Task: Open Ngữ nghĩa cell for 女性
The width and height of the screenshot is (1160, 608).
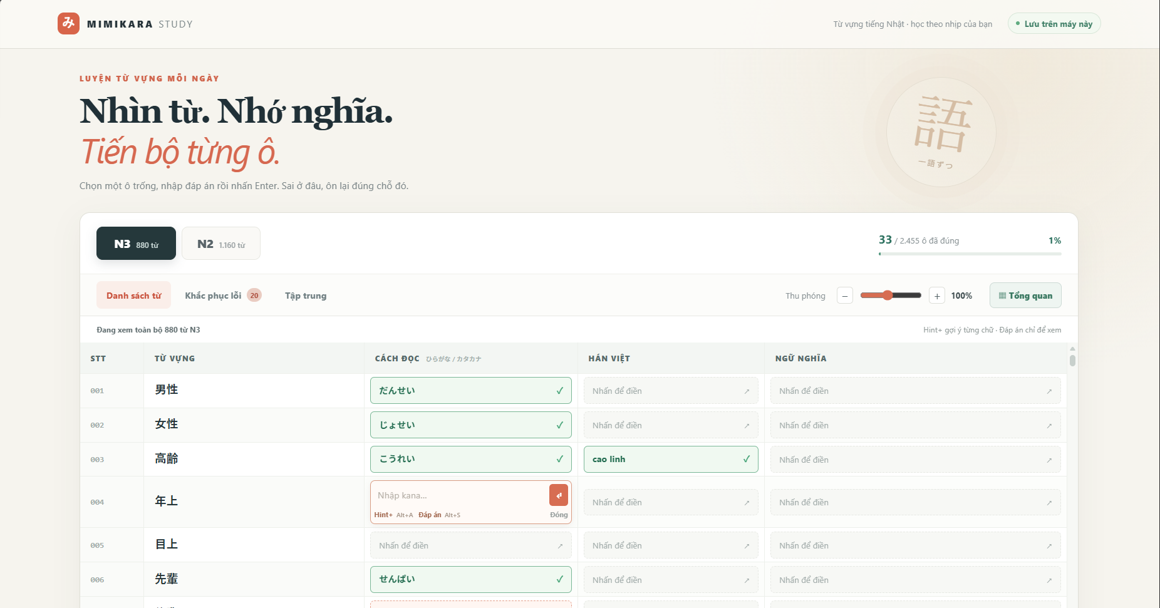Action: 915,425
